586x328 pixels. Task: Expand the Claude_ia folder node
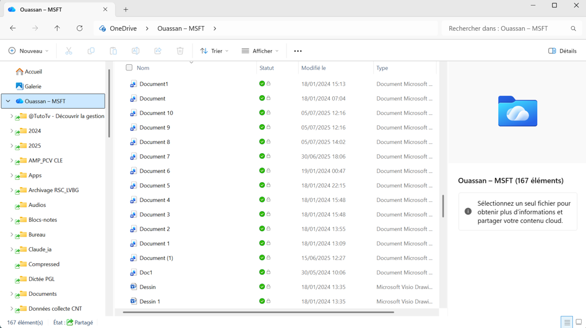[x=12, y=250]
